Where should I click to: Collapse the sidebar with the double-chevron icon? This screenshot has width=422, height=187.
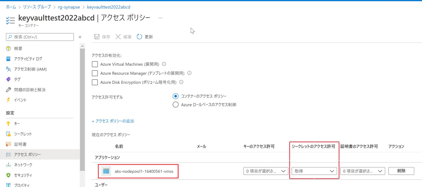80,37
